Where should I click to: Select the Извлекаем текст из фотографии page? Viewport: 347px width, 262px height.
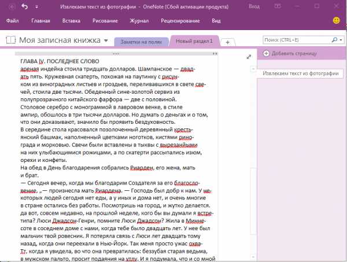click(x=300, y=73)
